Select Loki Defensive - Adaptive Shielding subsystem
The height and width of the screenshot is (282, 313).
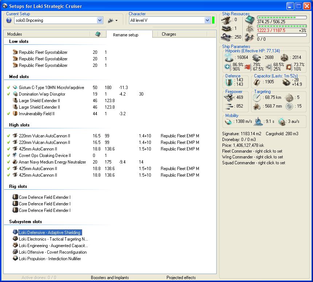(49, 232)
